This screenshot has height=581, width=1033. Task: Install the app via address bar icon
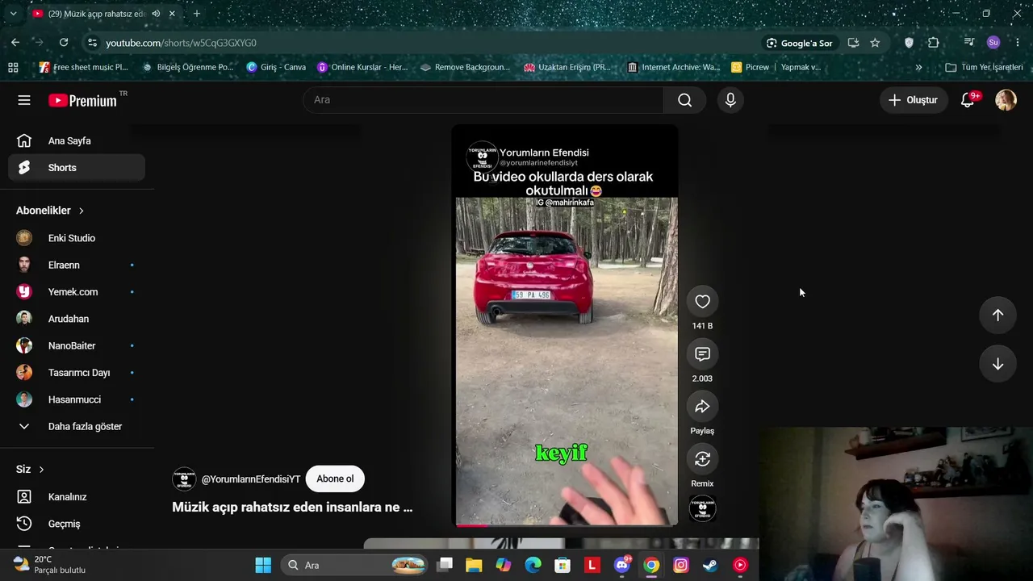coord(853,43)
